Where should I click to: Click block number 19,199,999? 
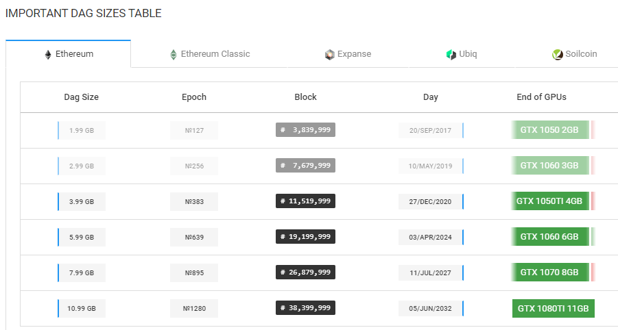point(305,237)
